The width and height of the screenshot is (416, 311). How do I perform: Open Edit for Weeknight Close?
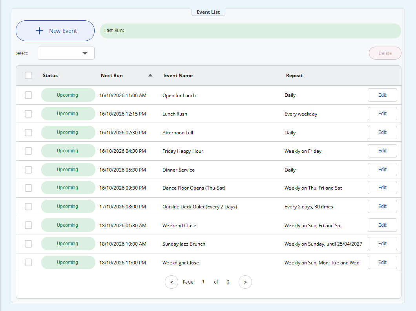coord(382,262)
